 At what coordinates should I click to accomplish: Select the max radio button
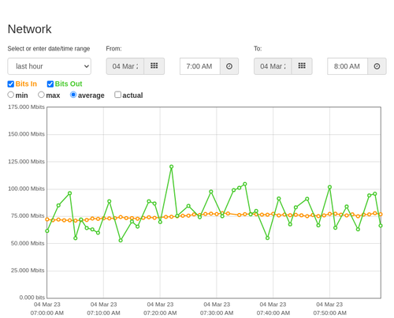41,95
